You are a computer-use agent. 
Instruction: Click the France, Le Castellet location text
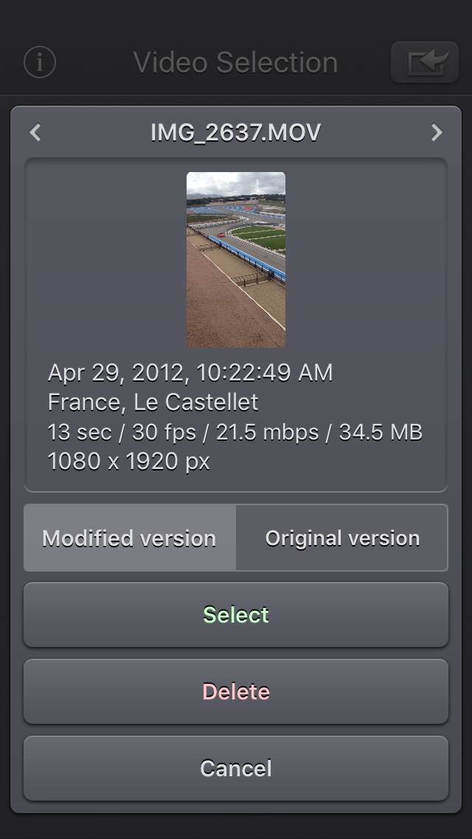pyautogui.click(x=153, y=402)
